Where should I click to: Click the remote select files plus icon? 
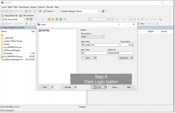(x=150, y=24)
